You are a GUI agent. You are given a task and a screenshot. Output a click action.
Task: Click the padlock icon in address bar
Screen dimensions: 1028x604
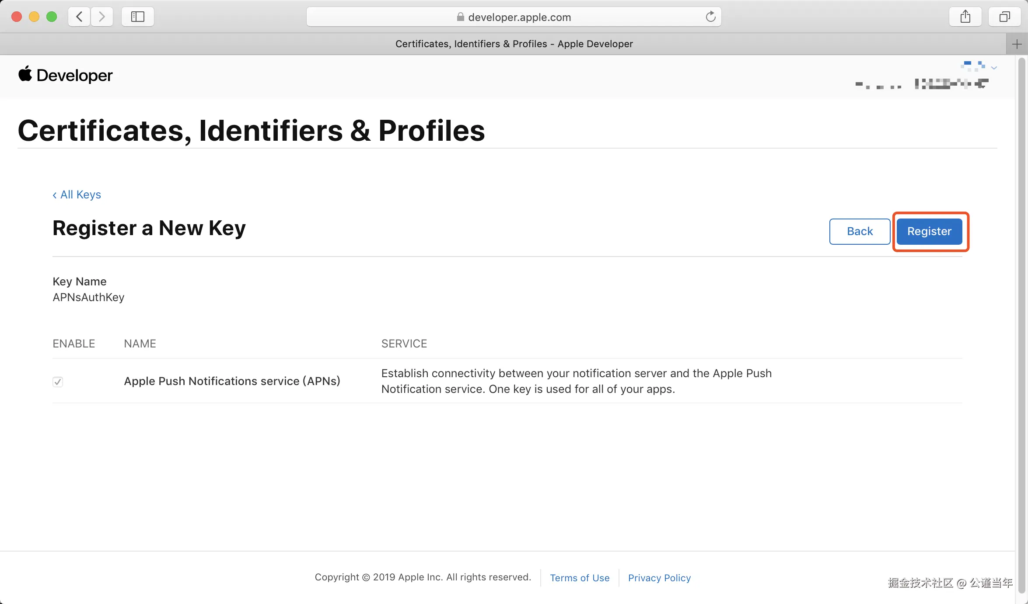point(460,17)
